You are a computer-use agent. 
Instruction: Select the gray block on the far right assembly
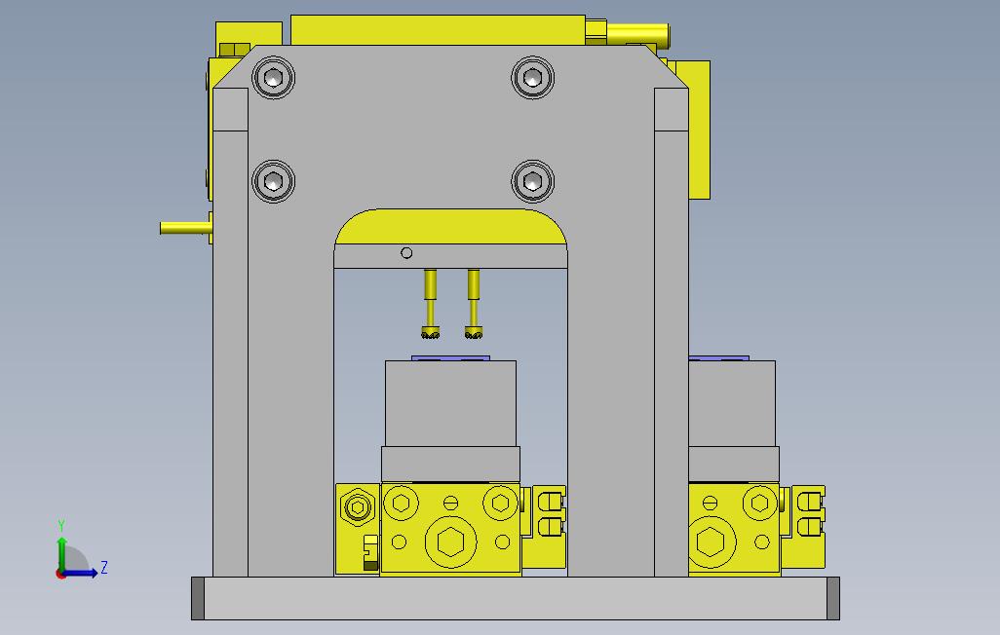click(732, 403)
